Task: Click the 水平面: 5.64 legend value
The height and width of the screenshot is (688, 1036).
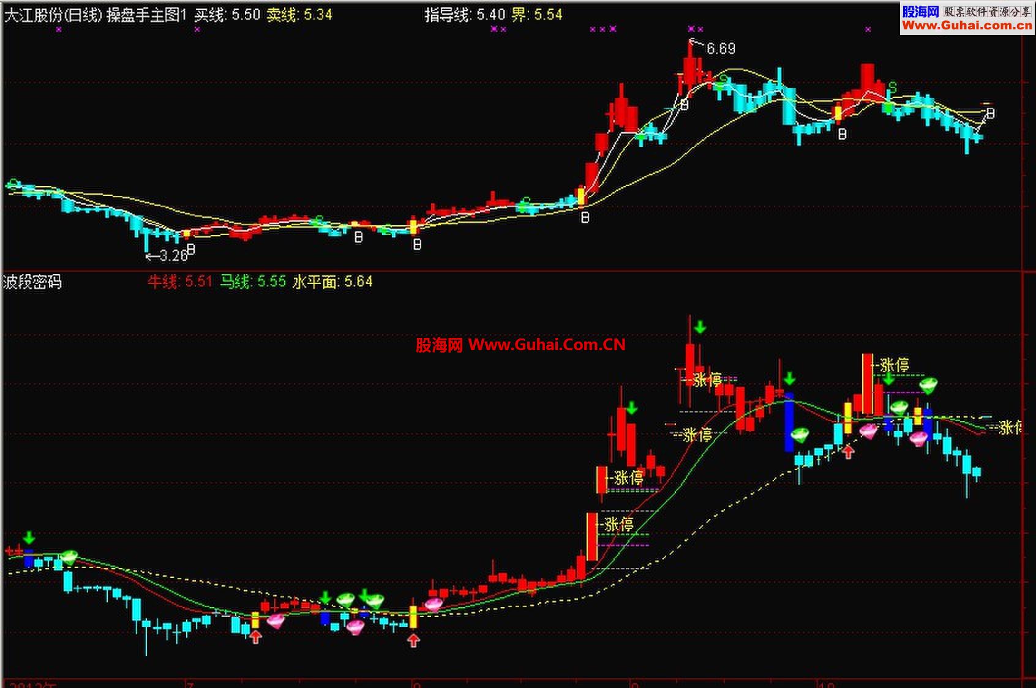Action: tap(332, 282)
